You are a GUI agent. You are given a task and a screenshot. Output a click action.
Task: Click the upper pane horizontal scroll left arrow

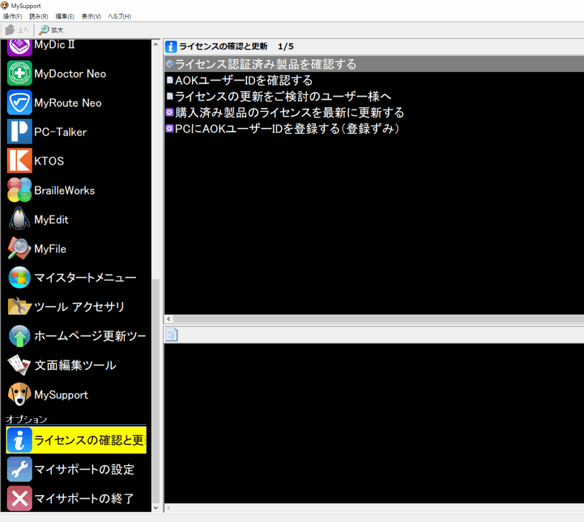(169, 318)
